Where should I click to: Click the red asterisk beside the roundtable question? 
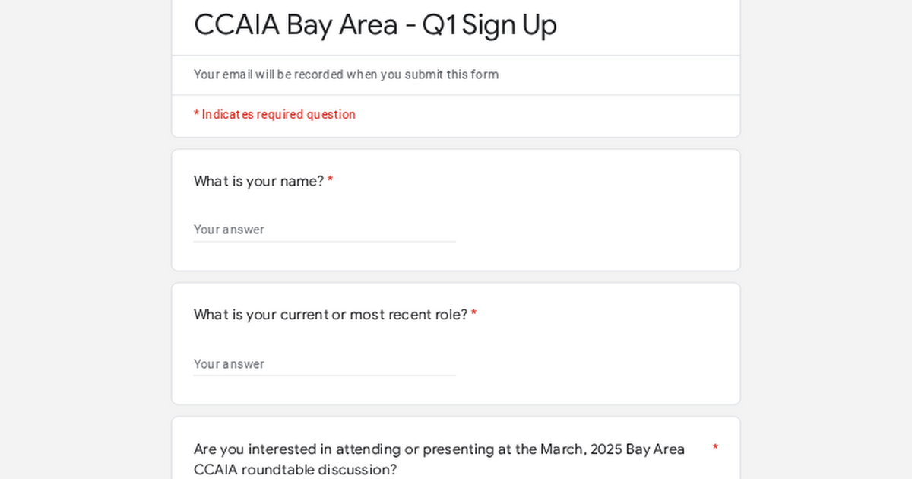coord(715,449)
